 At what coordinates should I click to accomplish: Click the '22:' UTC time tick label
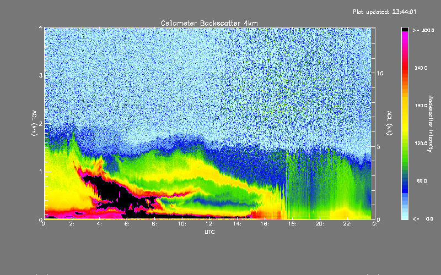point(348,224)
